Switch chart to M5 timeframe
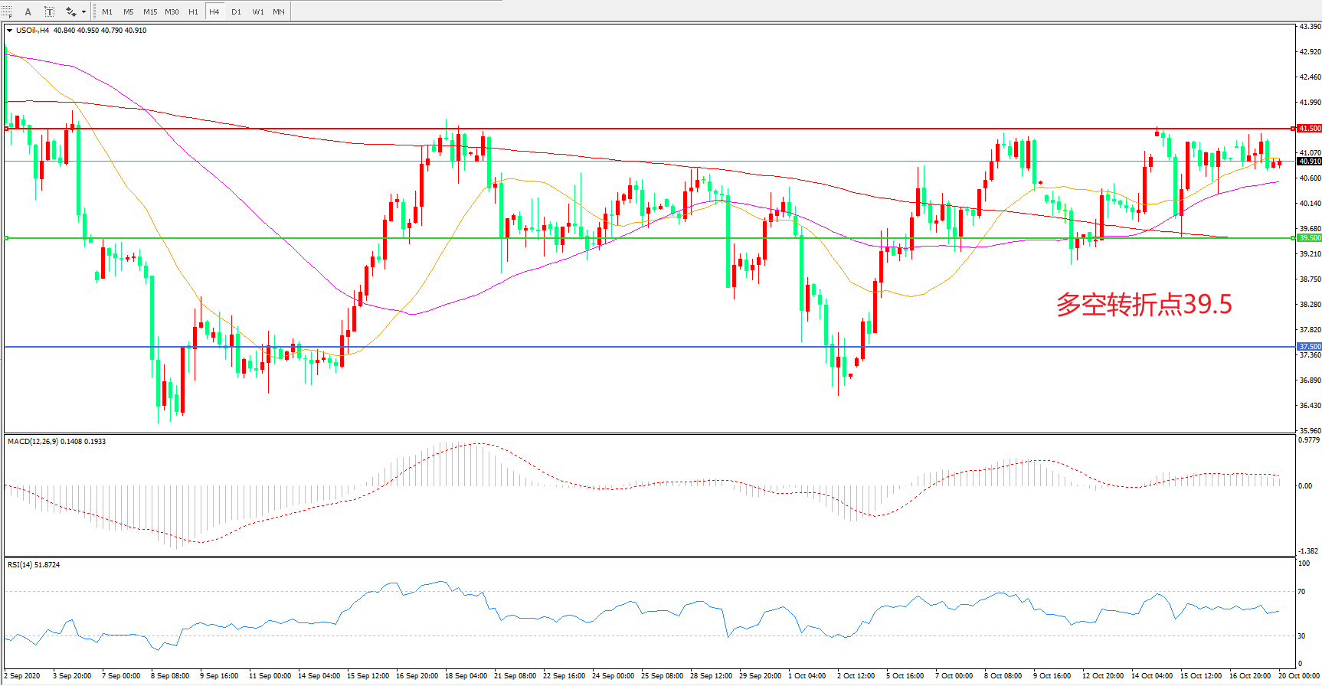 pos(128,11)
